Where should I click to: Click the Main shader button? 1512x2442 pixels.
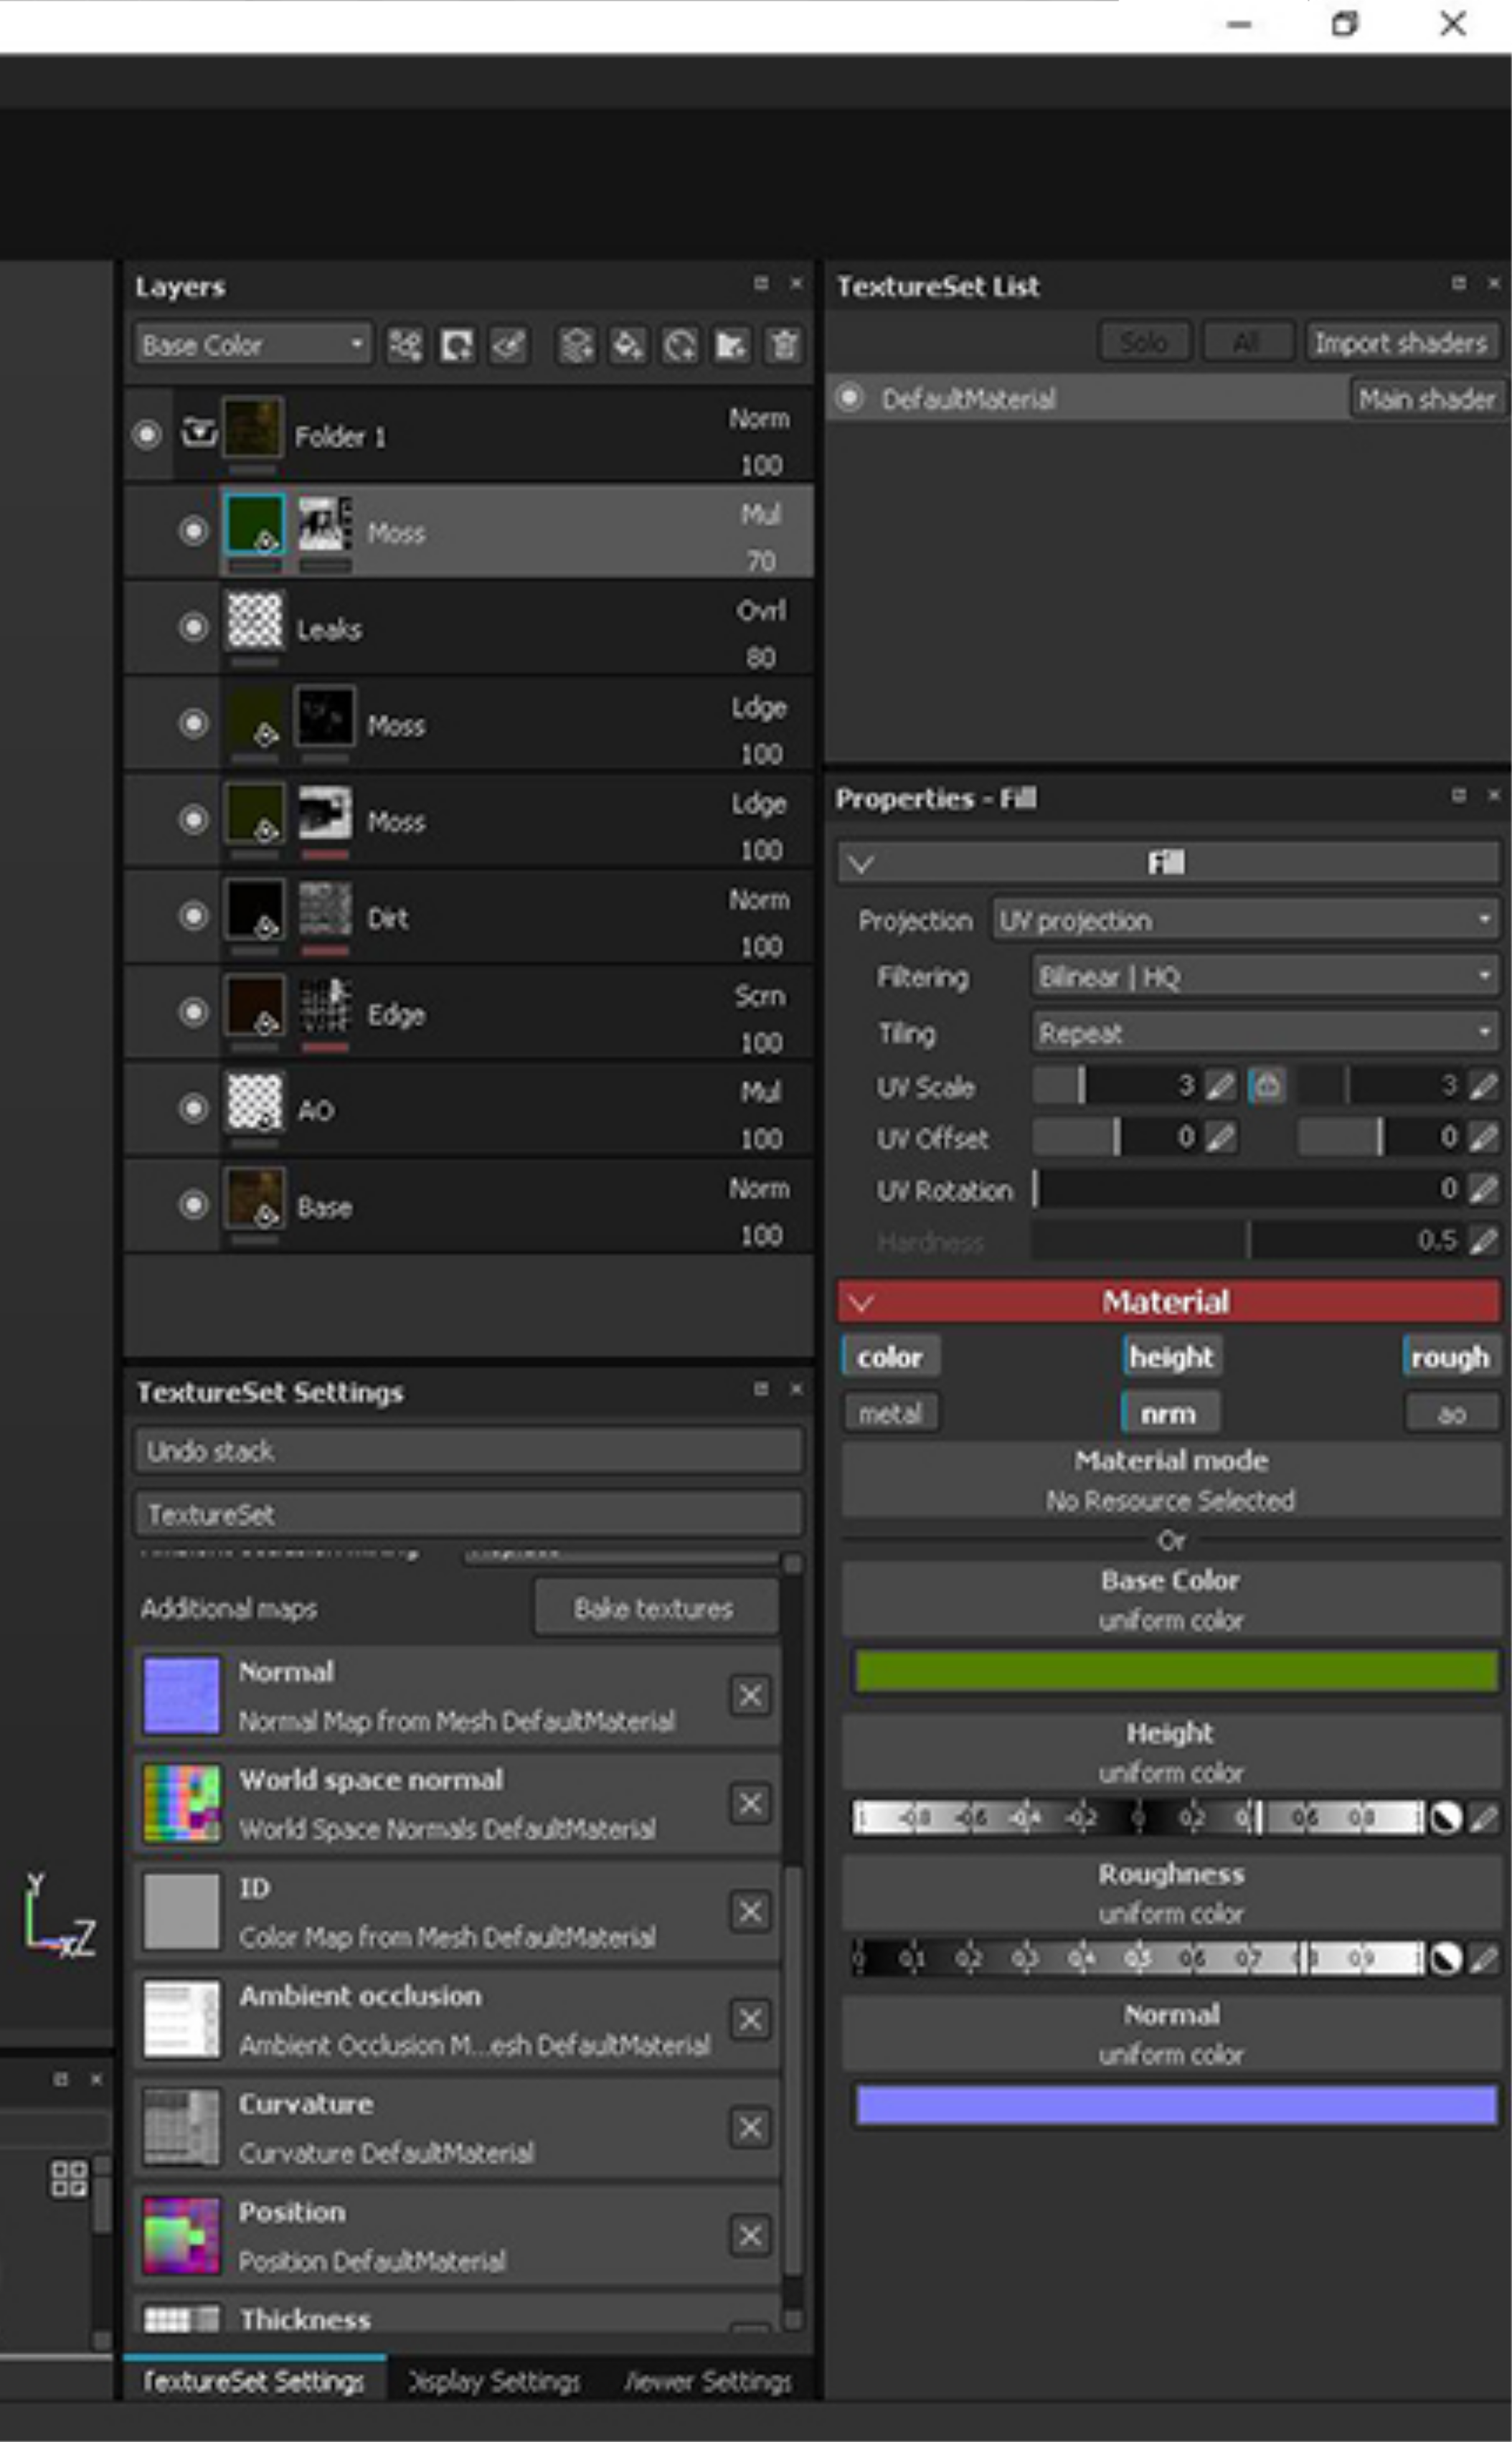[1427, 399]
